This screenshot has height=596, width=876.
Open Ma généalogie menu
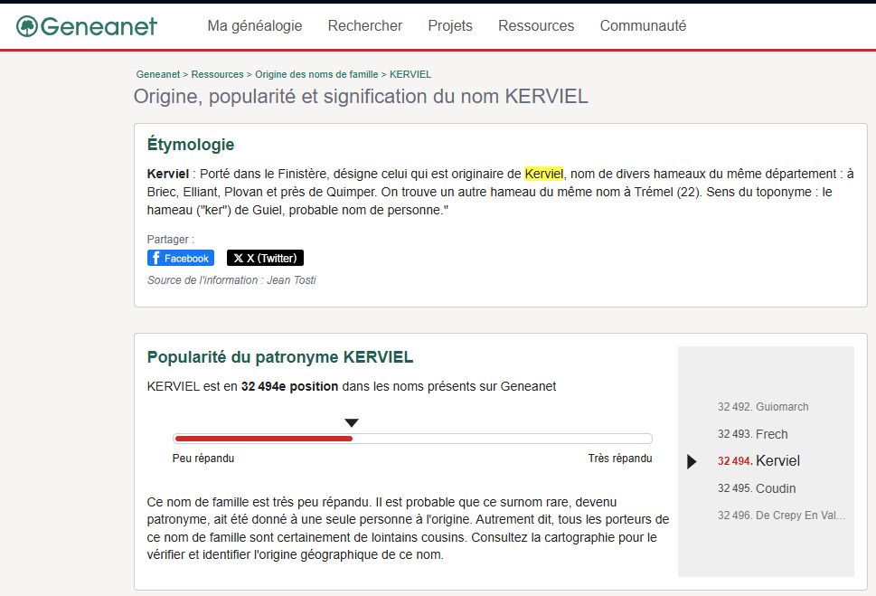tap(254, 26)
